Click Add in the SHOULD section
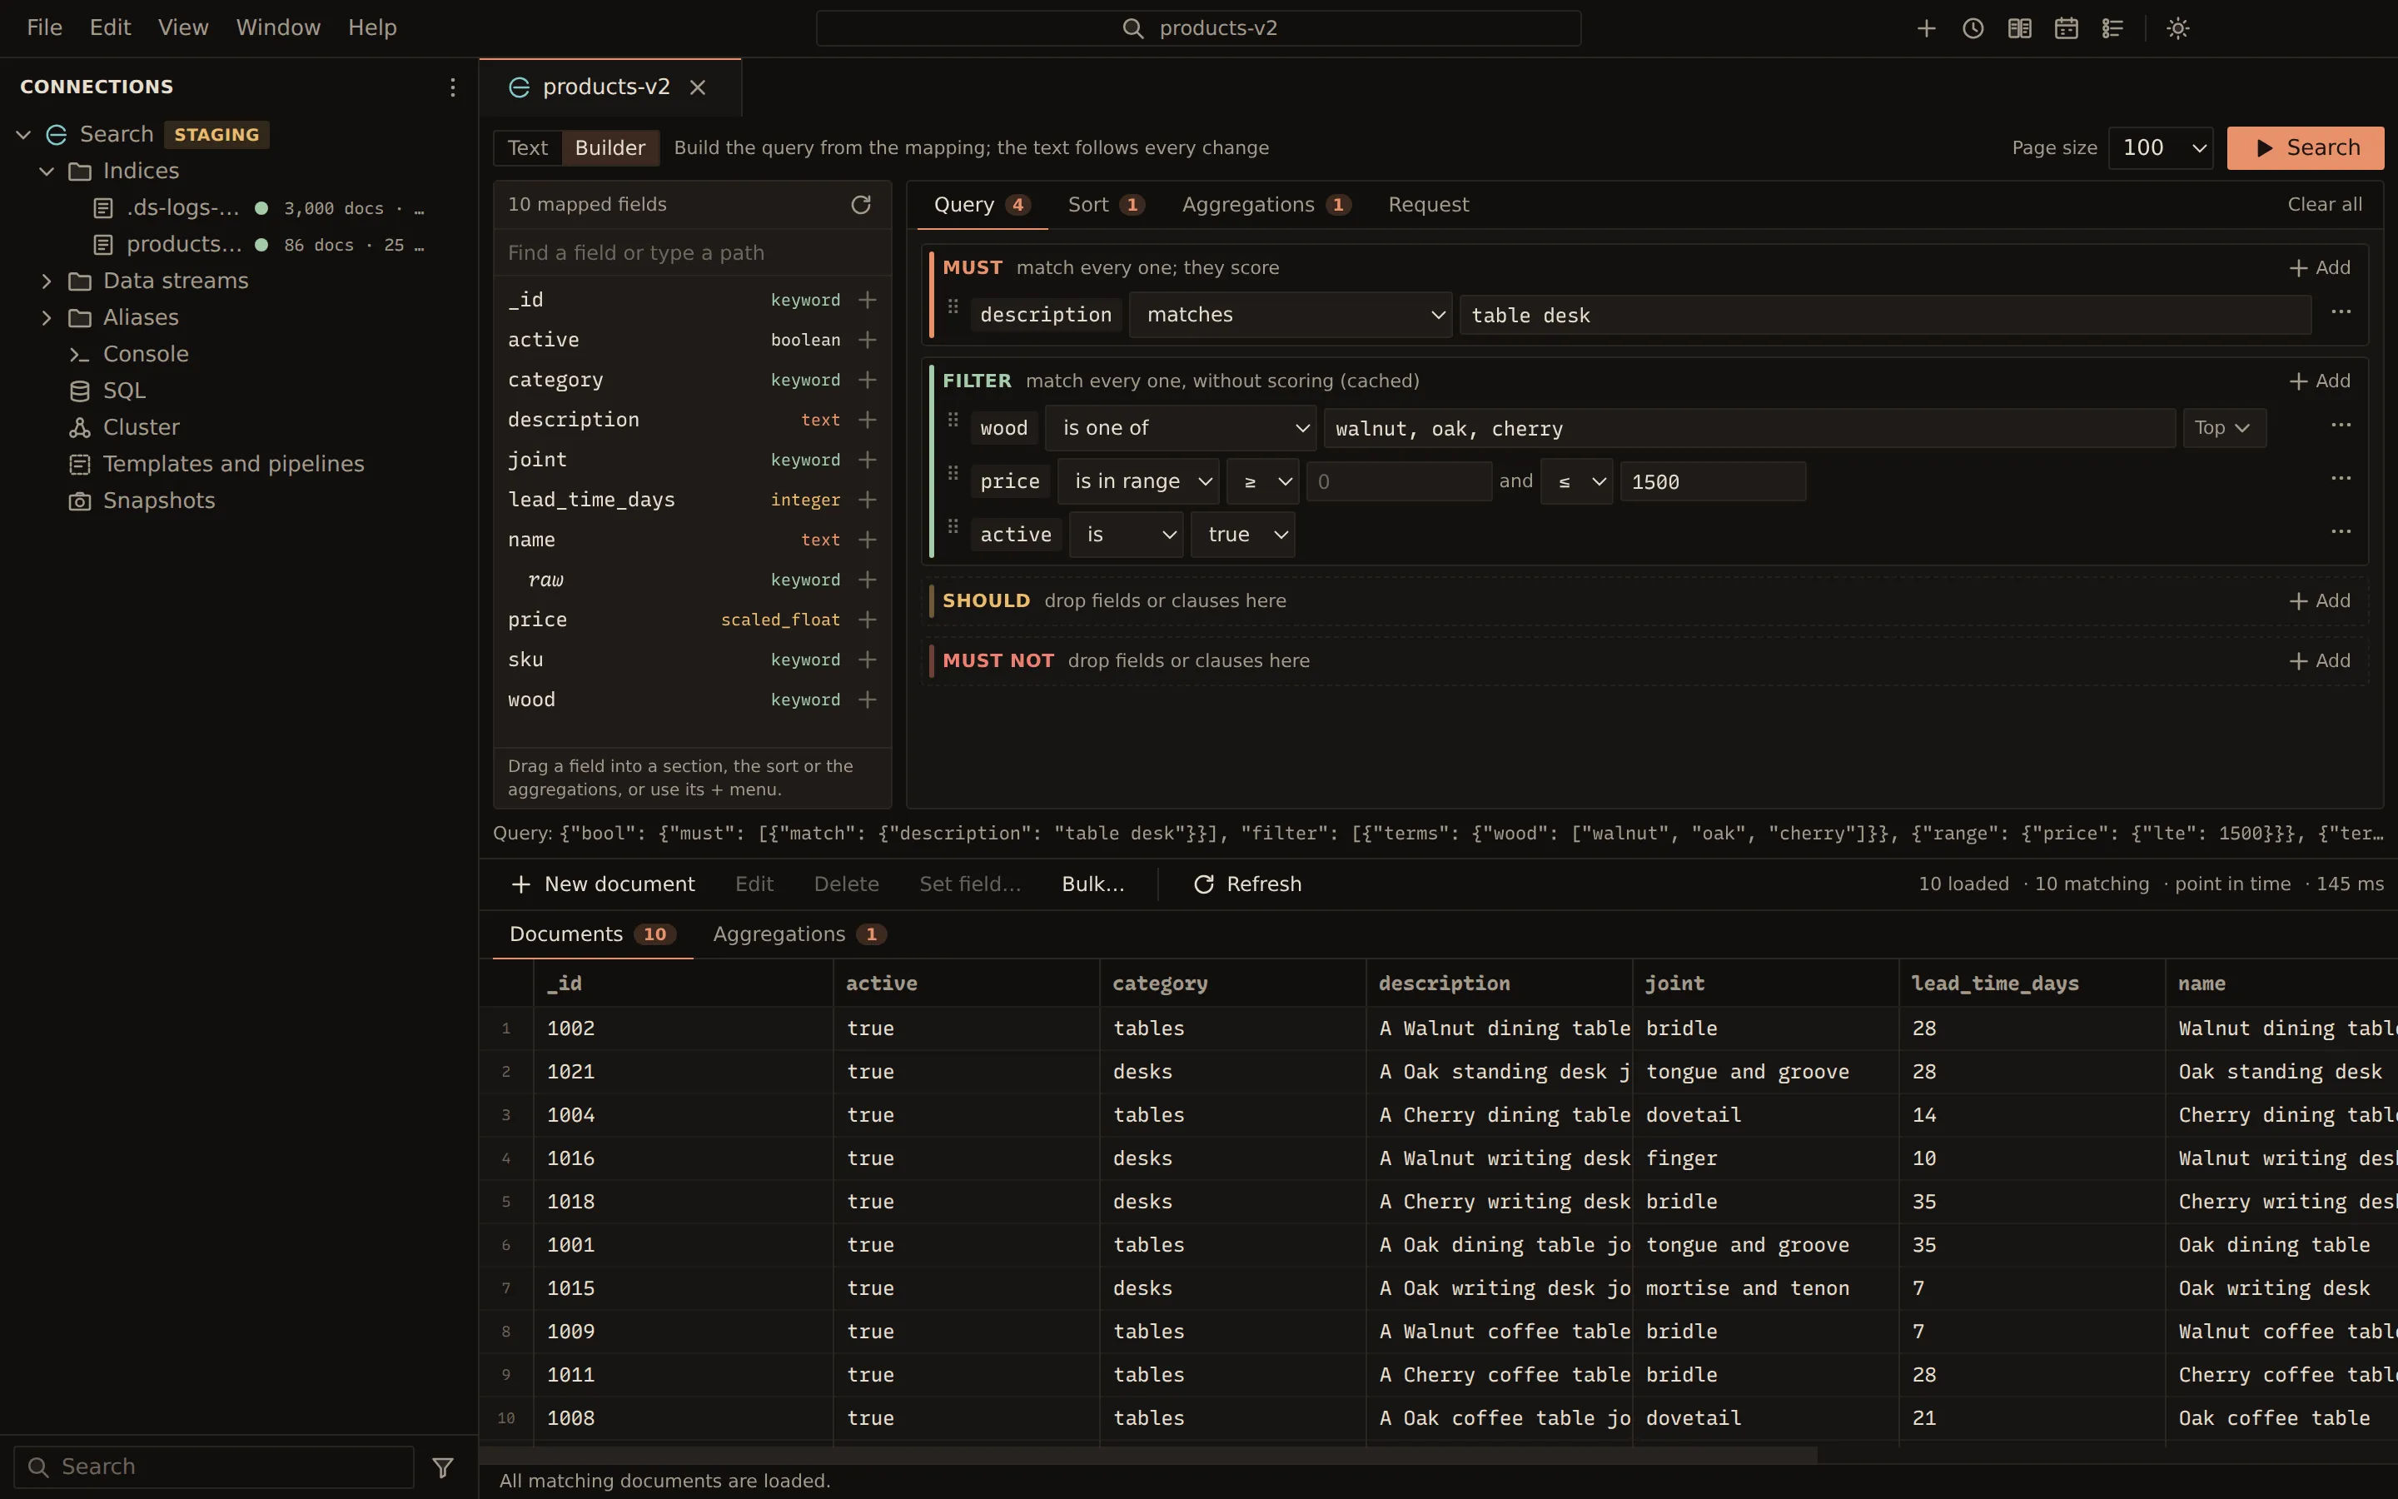Screen dimensions: 2398x1499 pos(2320,600)
